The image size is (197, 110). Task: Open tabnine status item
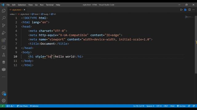click(x=34, y=106)
